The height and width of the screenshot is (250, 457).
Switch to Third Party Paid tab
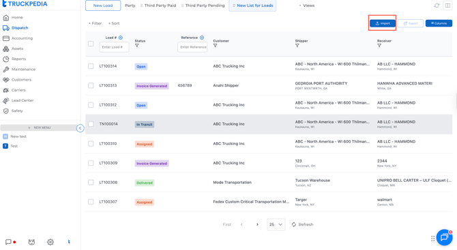coord(158,5)
